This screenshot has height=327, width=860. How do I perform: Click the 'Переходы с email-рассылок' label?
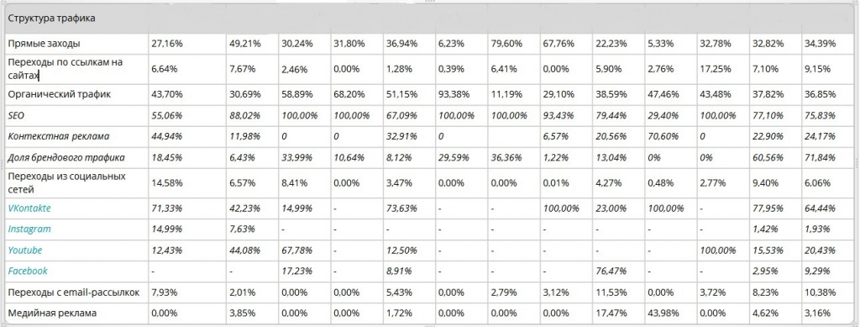74,293
